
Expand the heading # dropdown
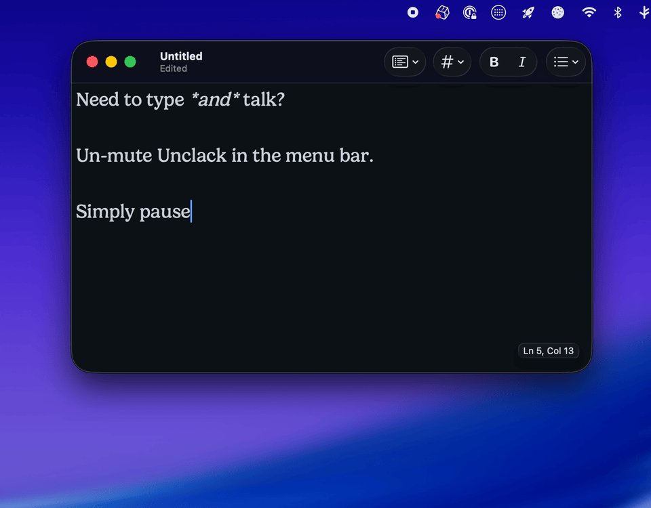click(452, 62)
